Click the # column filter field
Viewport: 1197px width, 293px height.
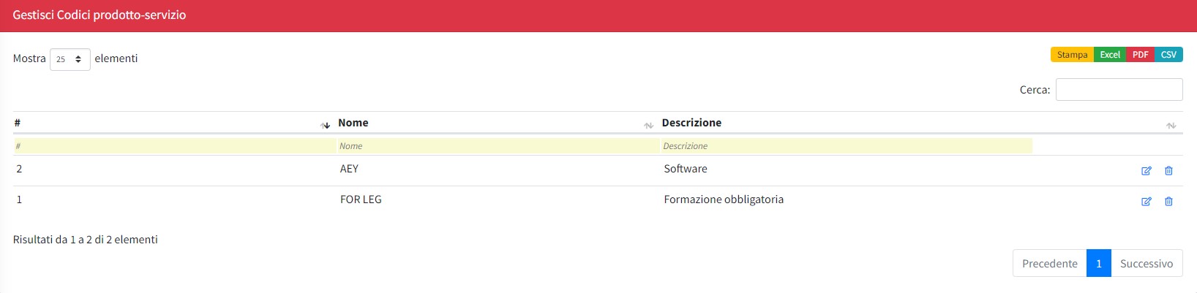[x=174, y=146]
